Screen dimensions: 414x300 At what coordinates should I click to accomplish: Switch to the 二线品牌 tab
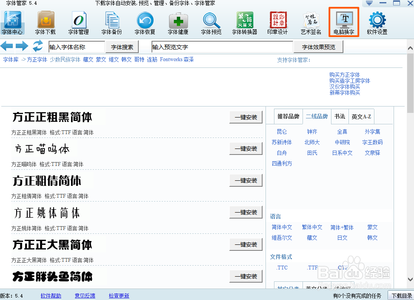[317, 116]
